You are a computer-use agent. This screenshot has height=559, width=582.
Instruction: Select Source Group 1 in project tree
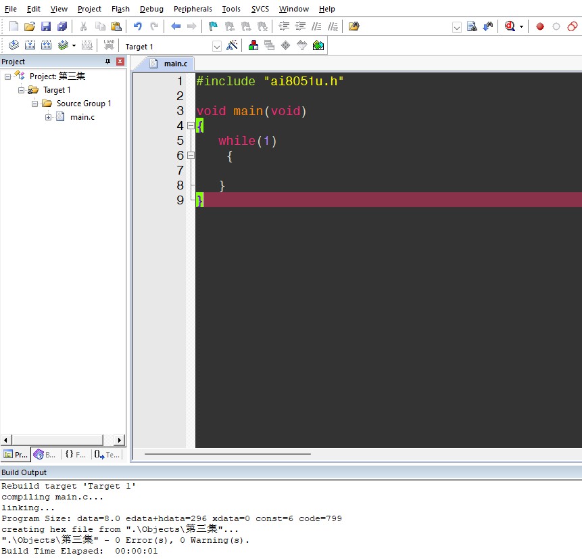pos(84,104)
